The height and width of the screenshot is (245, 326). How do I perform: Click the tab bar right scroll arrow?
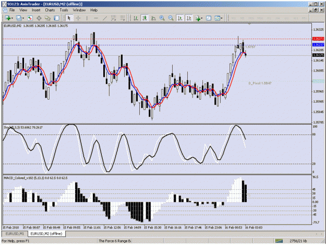[x=322, y=234]
